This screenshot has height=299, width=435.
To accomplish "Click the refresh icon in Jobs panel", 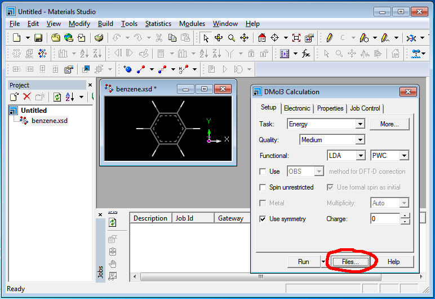I will click(112, 222).
